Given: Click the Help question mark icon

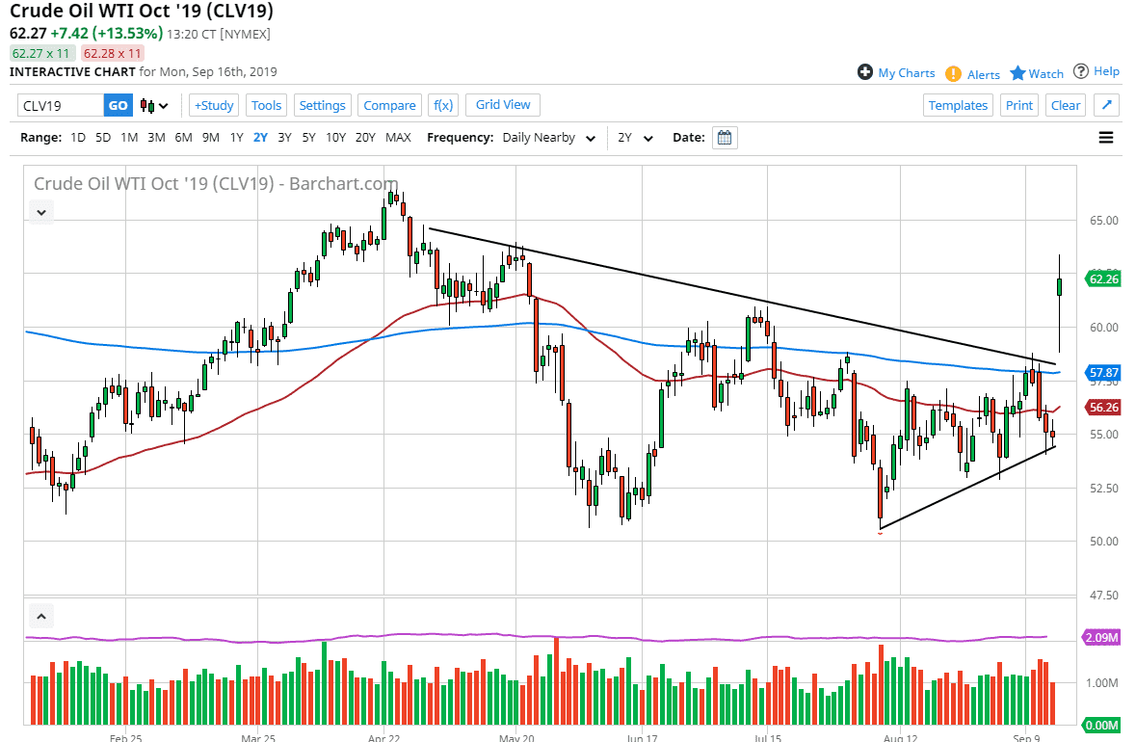Looking at the screenshot, I should click(x=1081, y=71).
